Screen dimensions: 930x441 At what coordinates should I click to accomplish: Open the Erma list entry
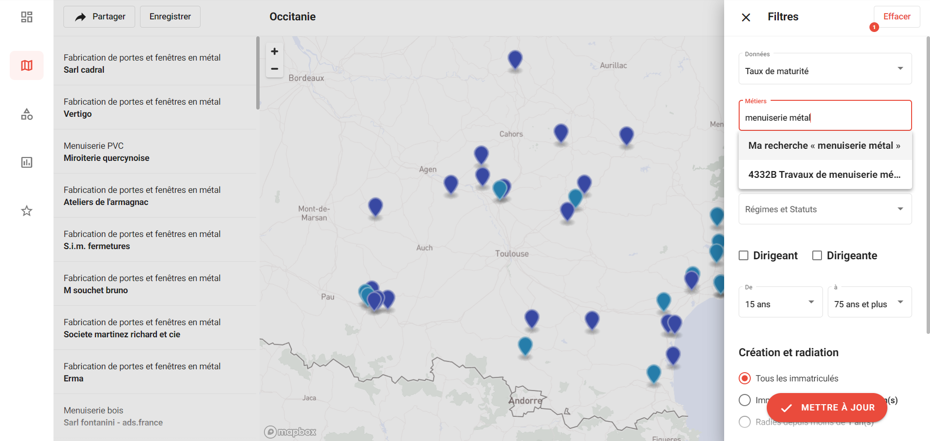(155, 372)
